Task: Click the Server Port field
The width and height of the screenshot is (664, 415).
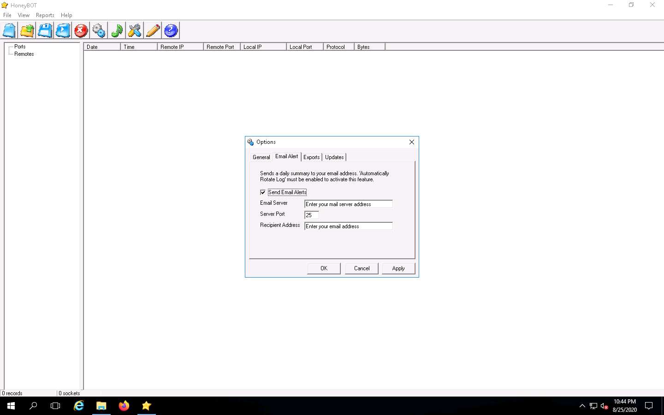Action: (x=312, y=215)
